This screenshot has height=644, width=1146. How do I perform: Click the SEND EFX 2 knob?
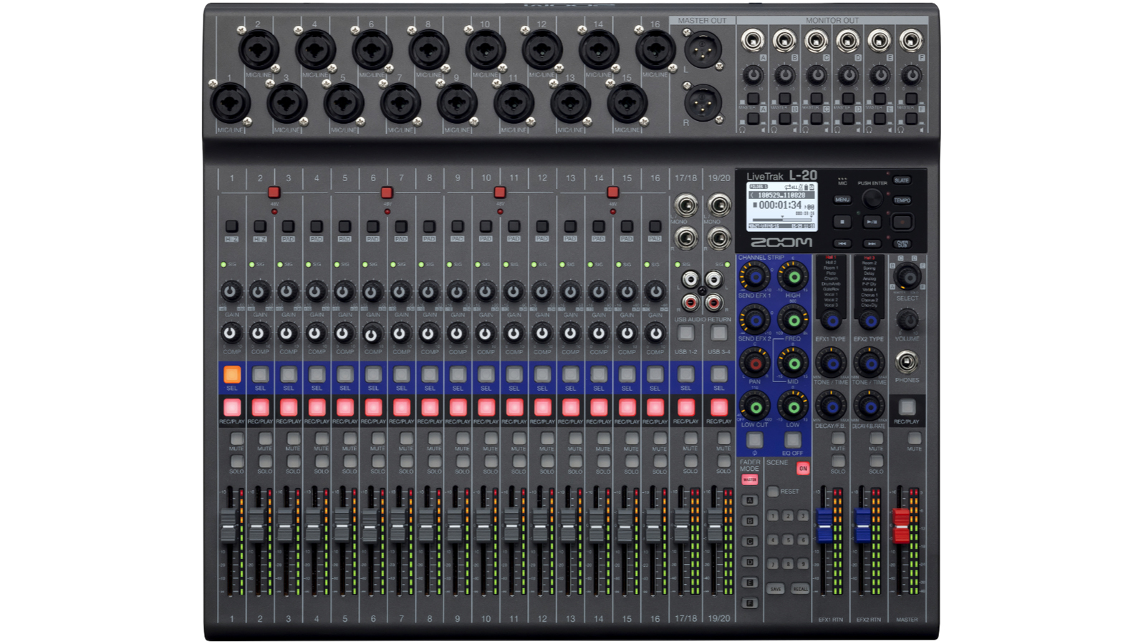pyautogui.click(x=754, y=320)
